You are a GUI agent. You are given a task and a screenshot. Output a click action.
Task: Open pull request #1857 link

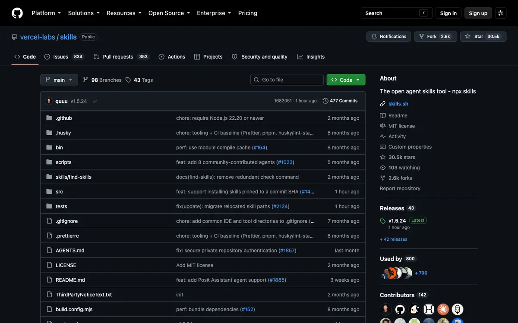287,250
